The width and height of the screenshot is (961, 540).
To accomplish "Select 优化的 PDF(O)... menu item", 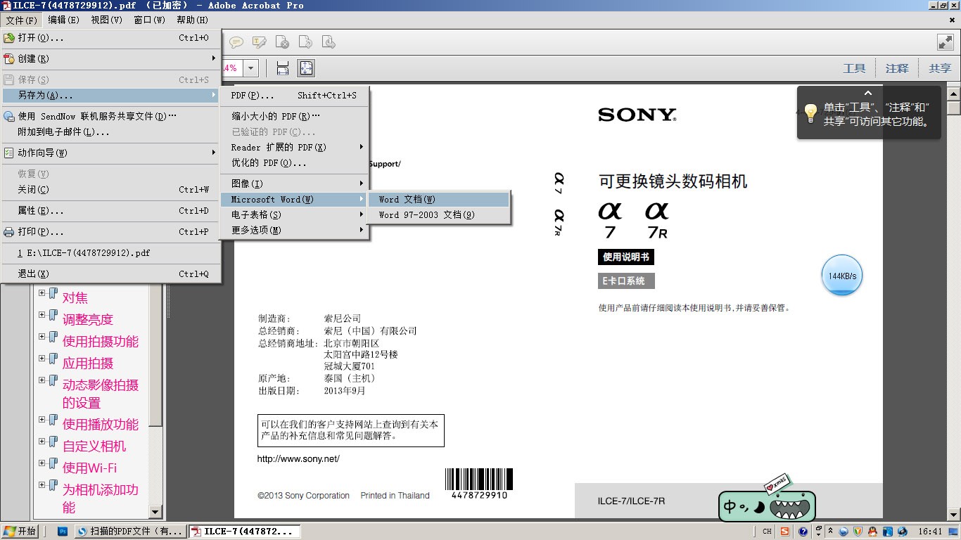I will [x=295, y=163].
